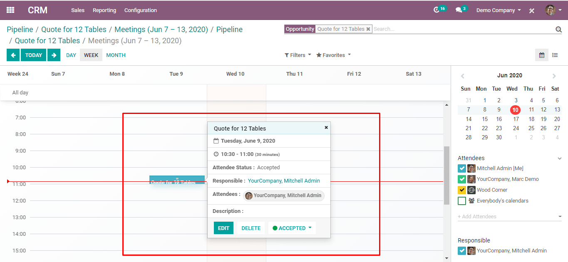The width and height of the screenshot is (568, 262).
Task: Open Demo Company switcher dropdown
Action: [499, 10]
